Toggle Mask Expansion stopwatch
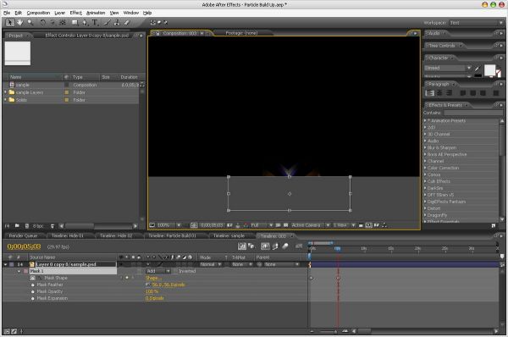Image resolution: width=508 pixels, height=337 pixels. (x=33, y=298)
